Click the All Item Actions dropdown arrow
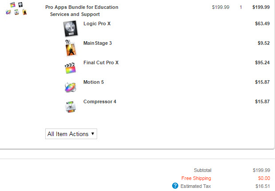The width and height of the screenshot is (275, 191). (x=93, y=134)
